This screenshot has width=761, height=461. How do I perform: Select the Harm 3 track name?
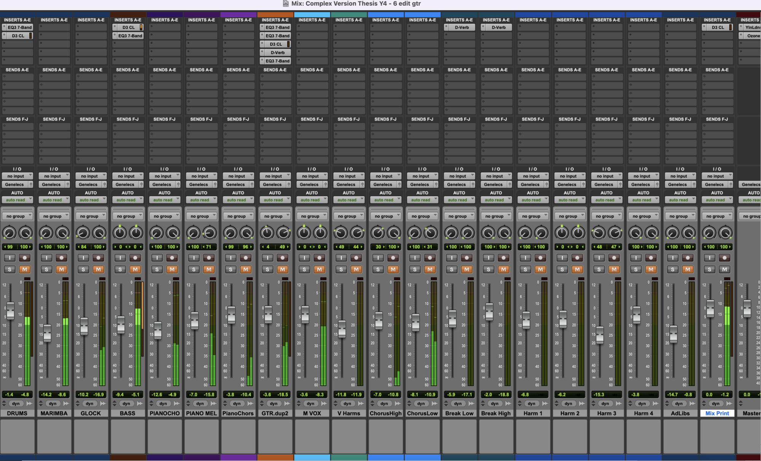(x=607, y=413)
